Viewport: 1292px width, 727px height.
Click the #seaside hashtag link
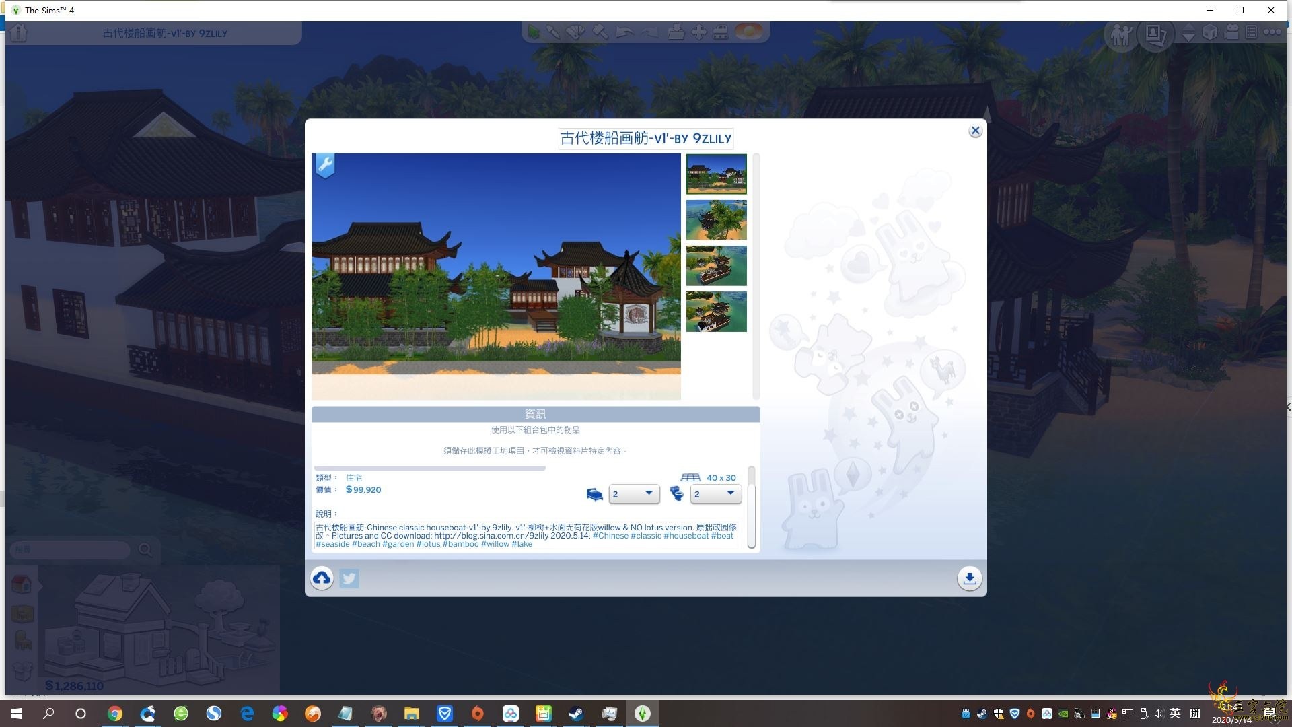click(x=332, y=544)
